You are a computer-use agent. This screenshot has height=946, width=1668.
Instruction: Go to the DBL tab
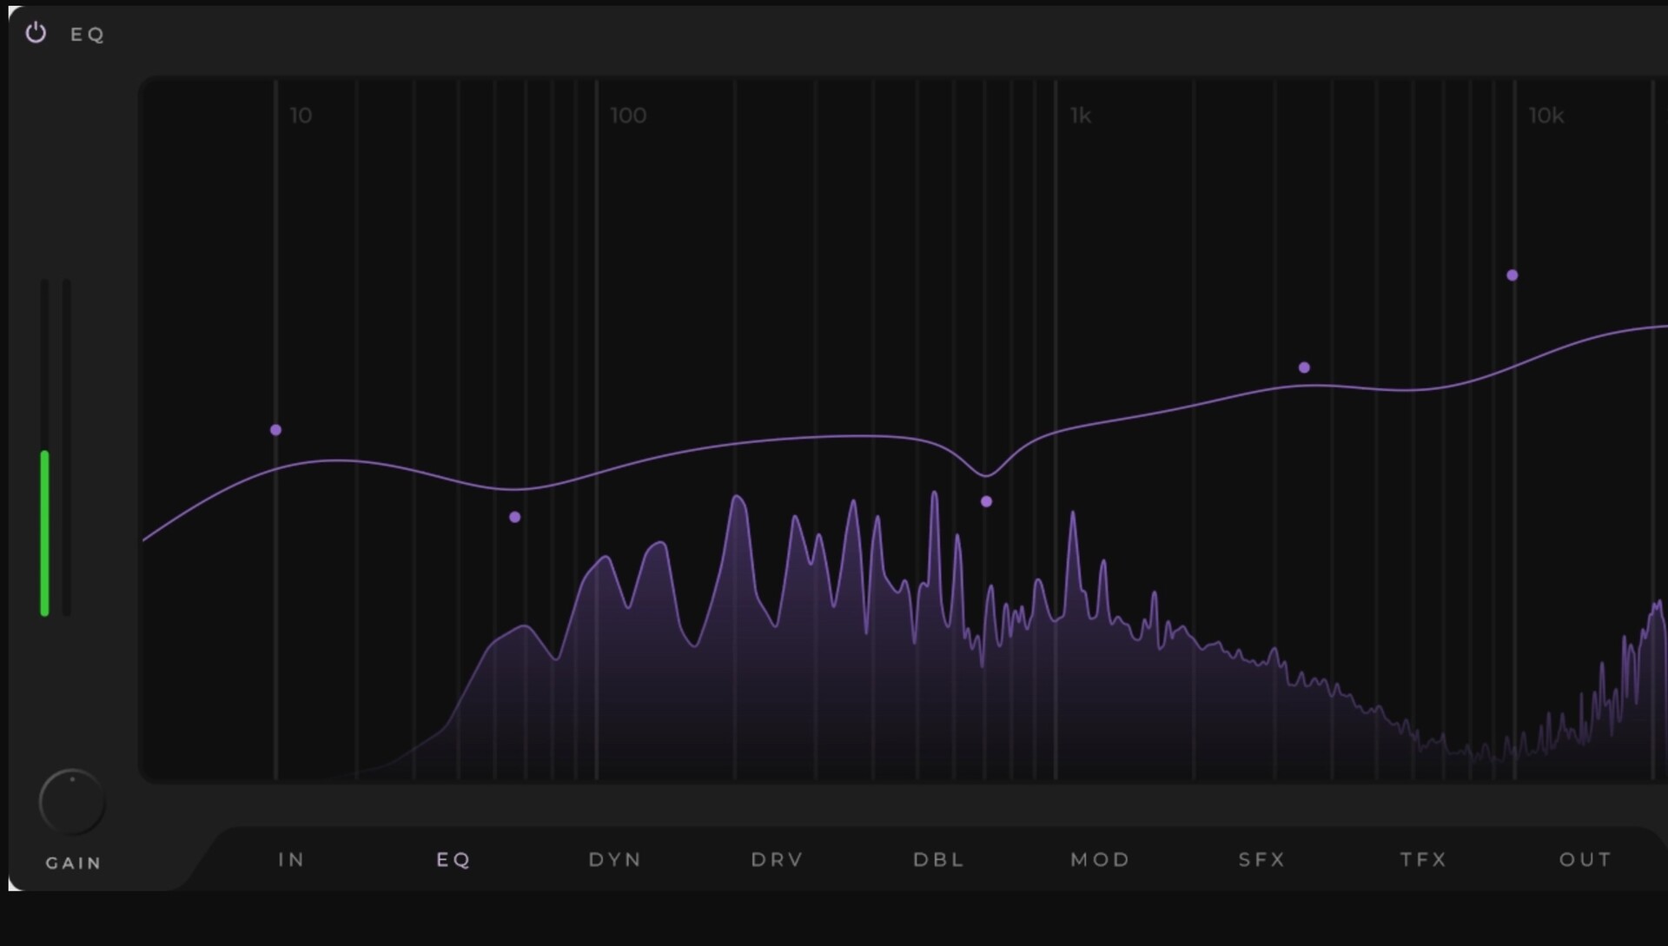tap(938, 859)
